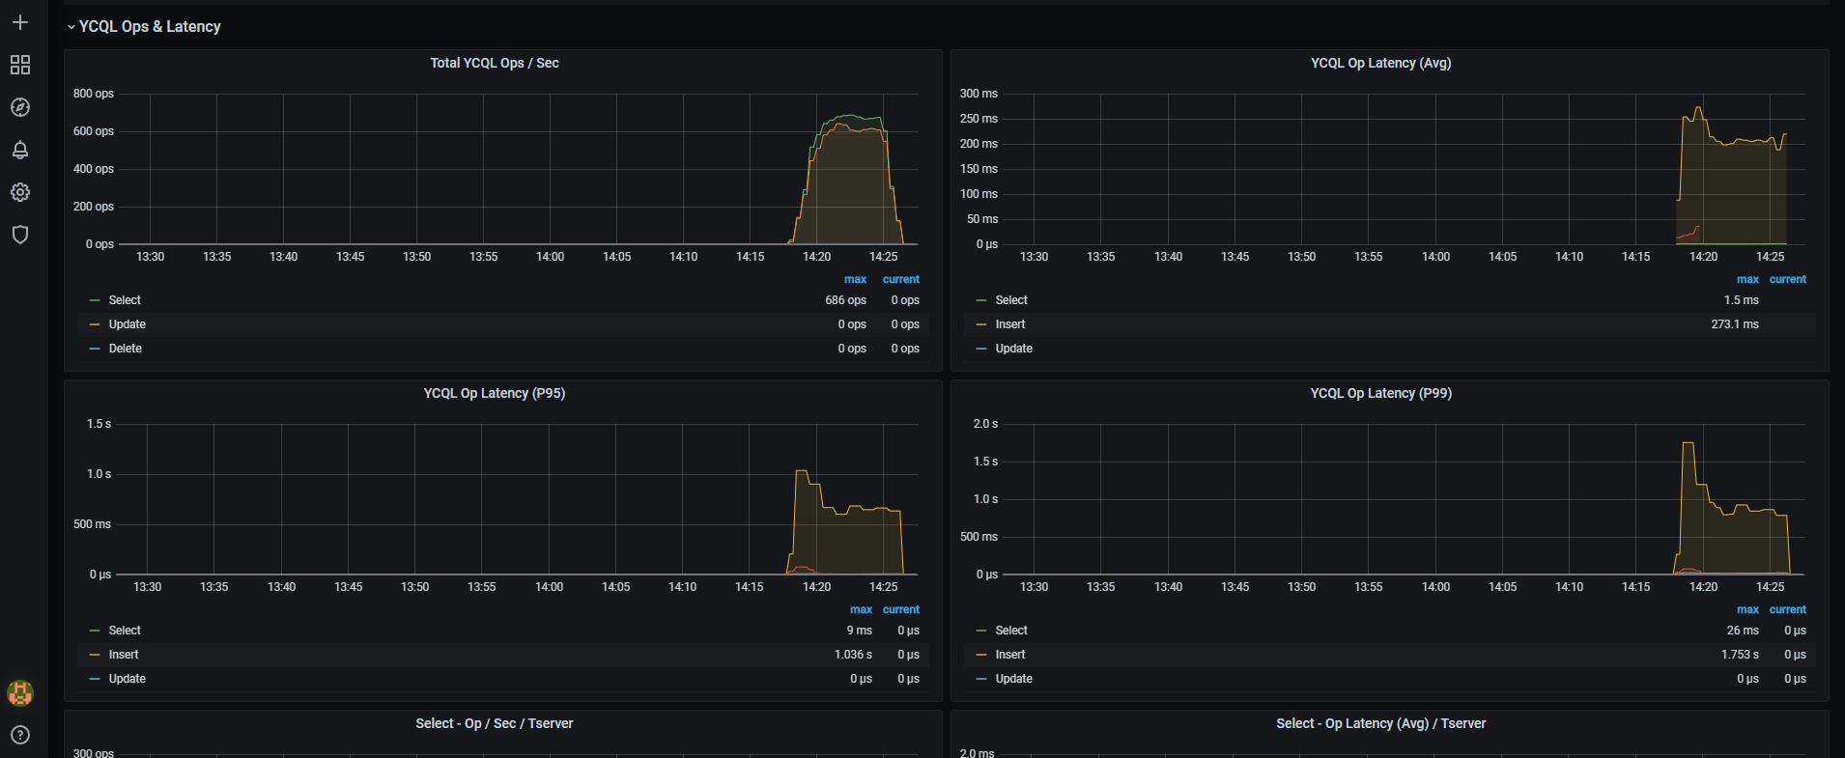Click the 1.753 s Insert P99 max value
Screen dimensions: 1845x758
(1740, 655)
